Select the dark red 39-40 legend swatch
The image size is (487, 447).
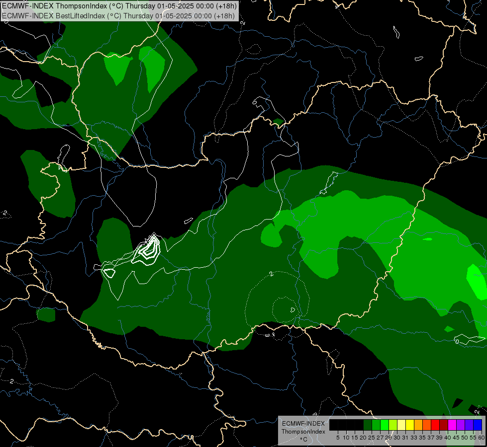444,425
